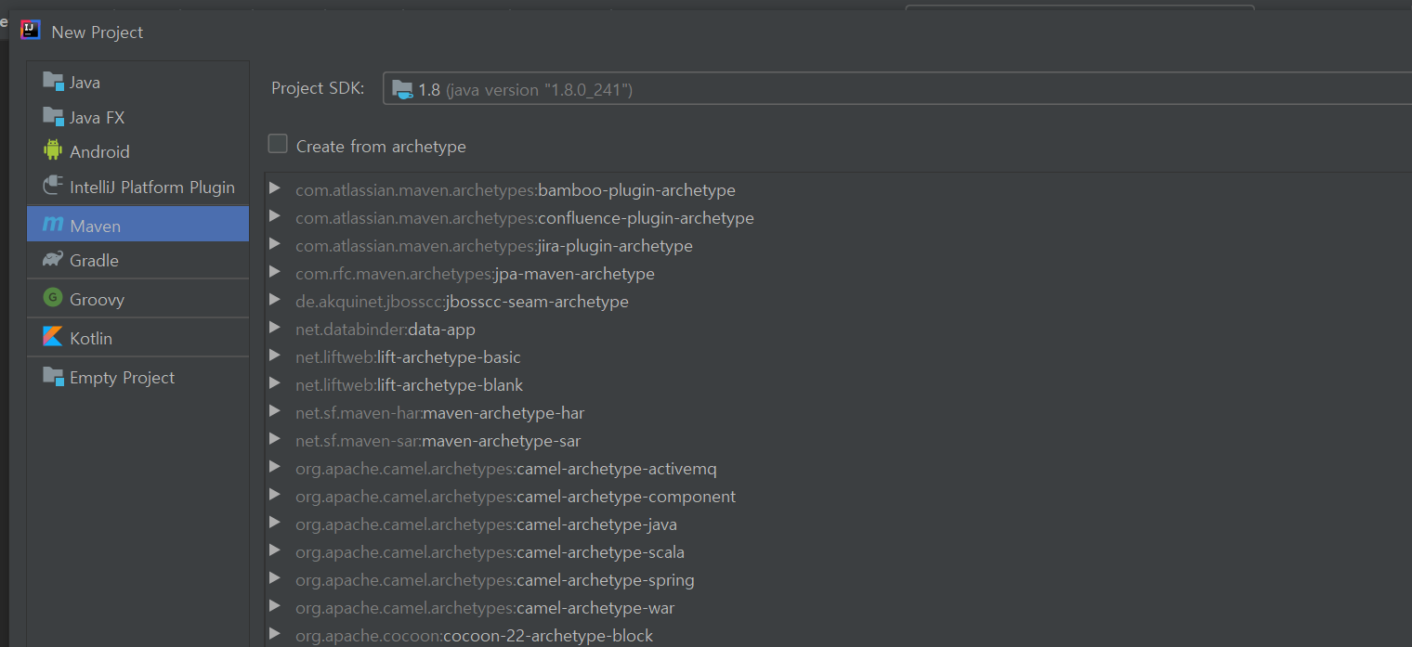Viewport: 1412px width, 647px height.
Task: Expand camel-archetype-java entry
Action: [274, 524]
